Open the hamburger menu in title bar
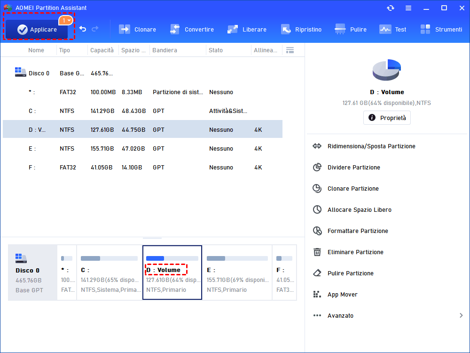 pos(408,8)
